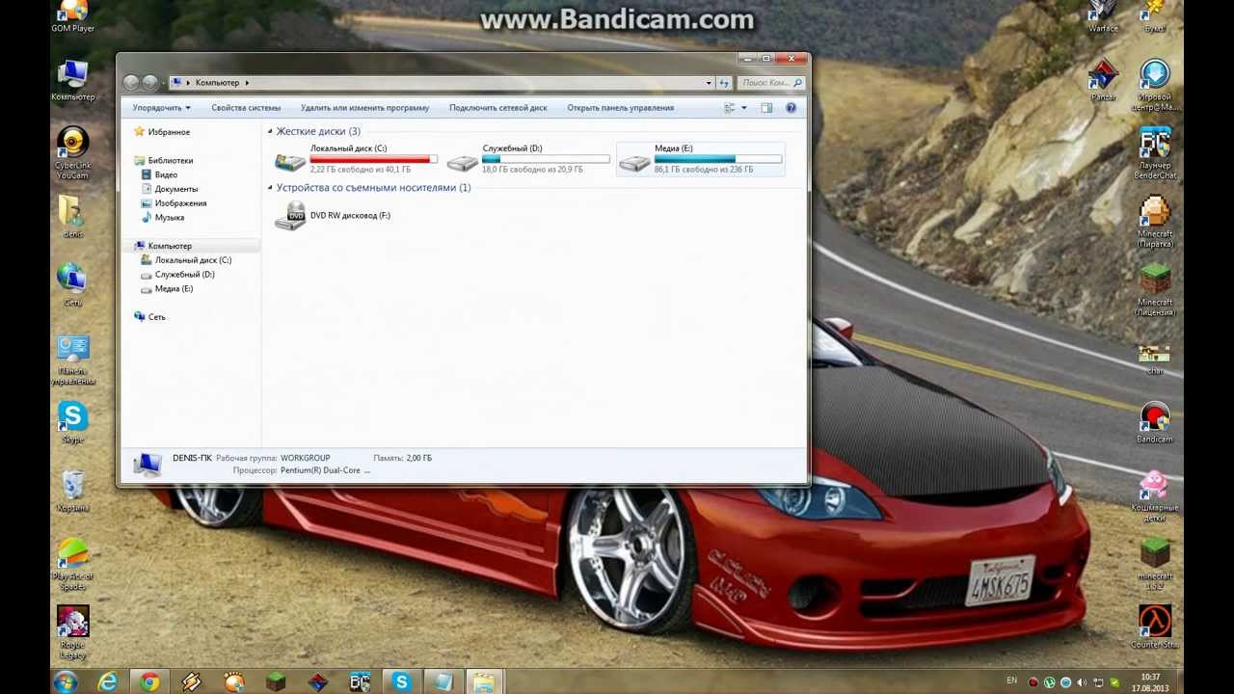
Task: Launch Skype from desktop shortcut
Action: [x=72, y=422]
